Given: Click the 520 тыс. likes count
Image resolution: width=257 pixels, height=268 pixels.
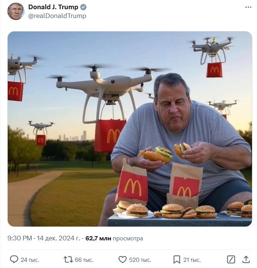Looking at the screenshot, I should tap(140, 260).
